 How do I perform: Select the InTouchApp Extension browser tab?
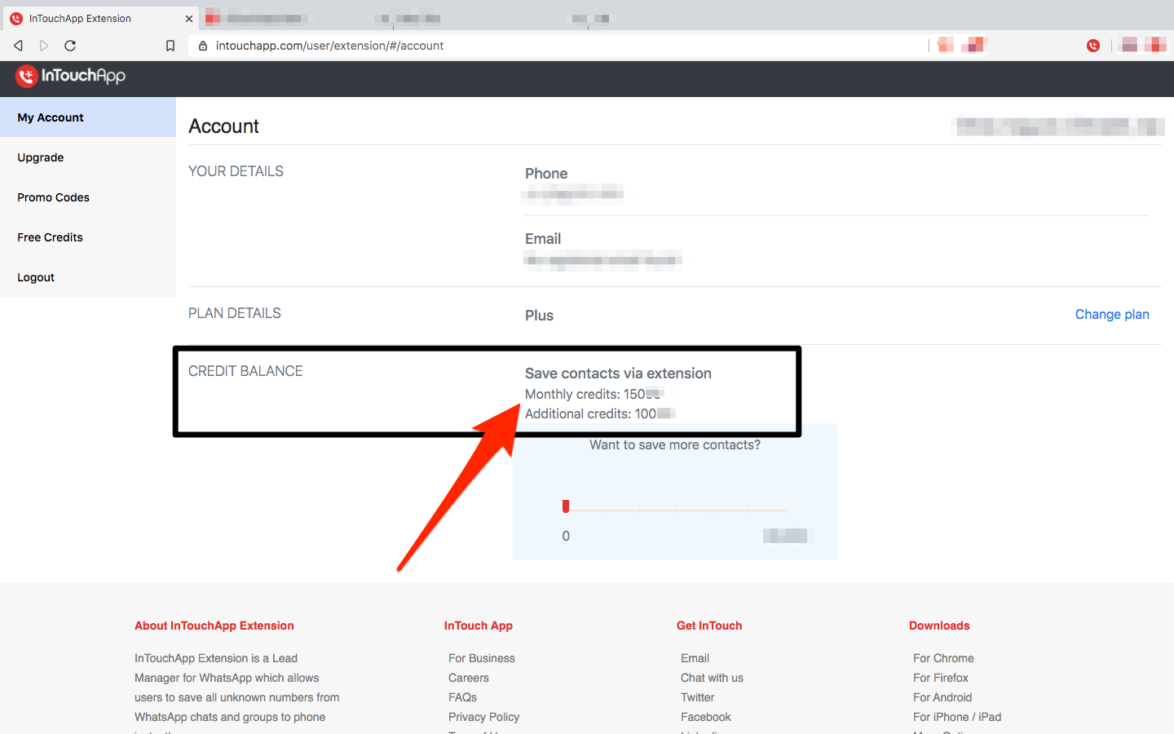tap(99, 18)
